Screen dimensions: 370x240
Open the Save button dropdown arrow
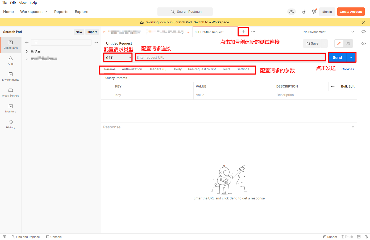(x=325, y=43)
